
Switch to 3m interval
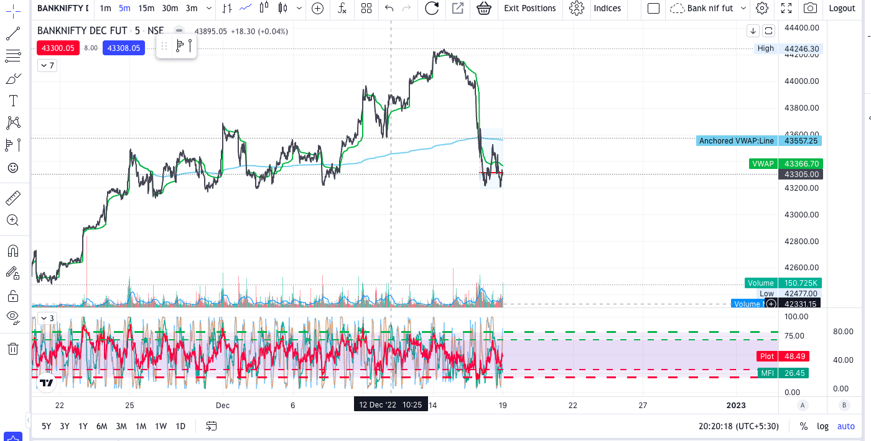pos(192,8)
